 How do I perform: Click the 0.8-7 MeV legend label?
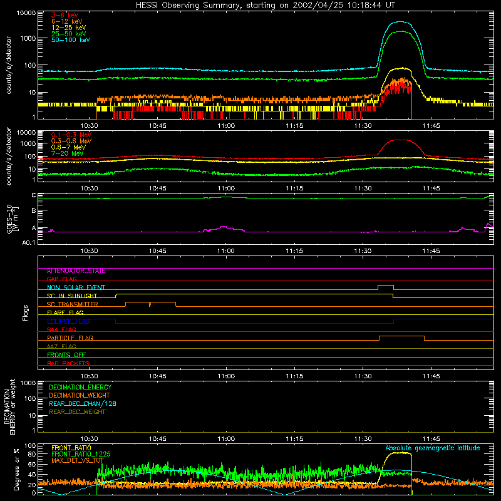(x=68, y=147)
